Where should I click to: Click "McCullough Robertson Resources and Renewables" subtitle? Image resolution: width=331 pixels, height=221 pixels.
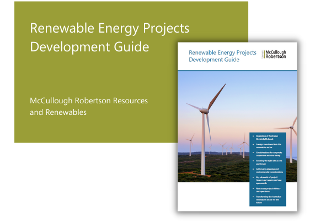[x=89, y=107]
